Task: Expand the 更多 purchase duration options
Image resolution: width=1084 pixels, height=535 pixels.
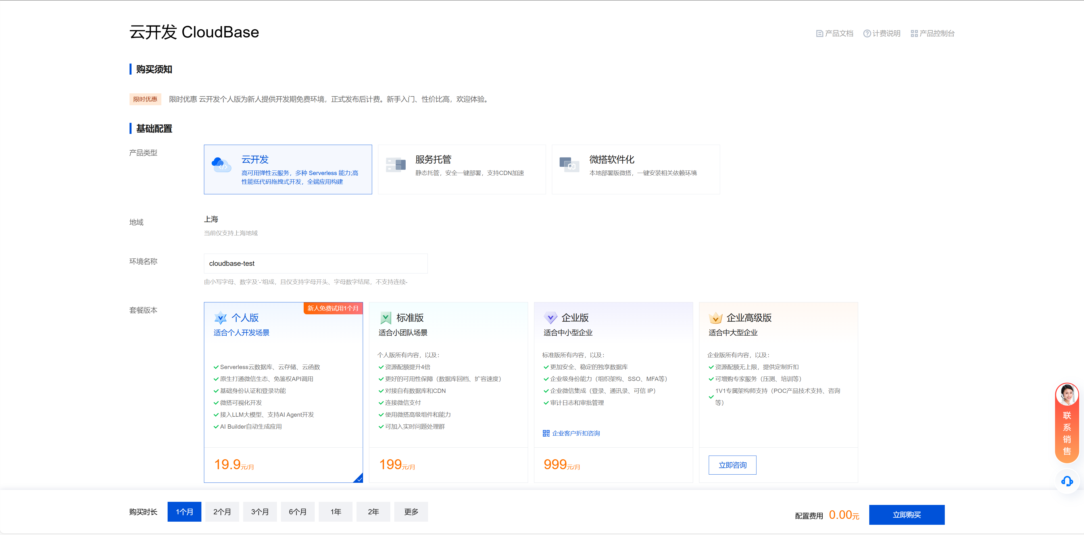Action: pyautogui.click(x=411, y=512)
